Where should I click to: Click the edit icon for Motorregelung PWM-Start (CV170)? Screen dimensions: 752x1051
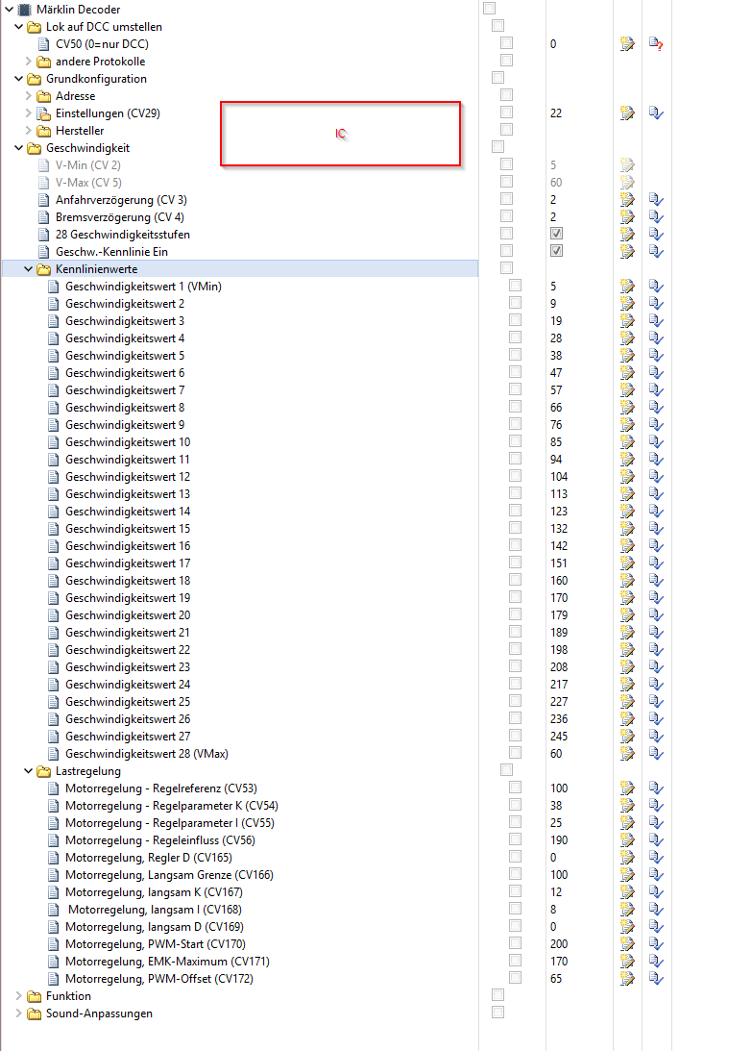tap(627, 944)
